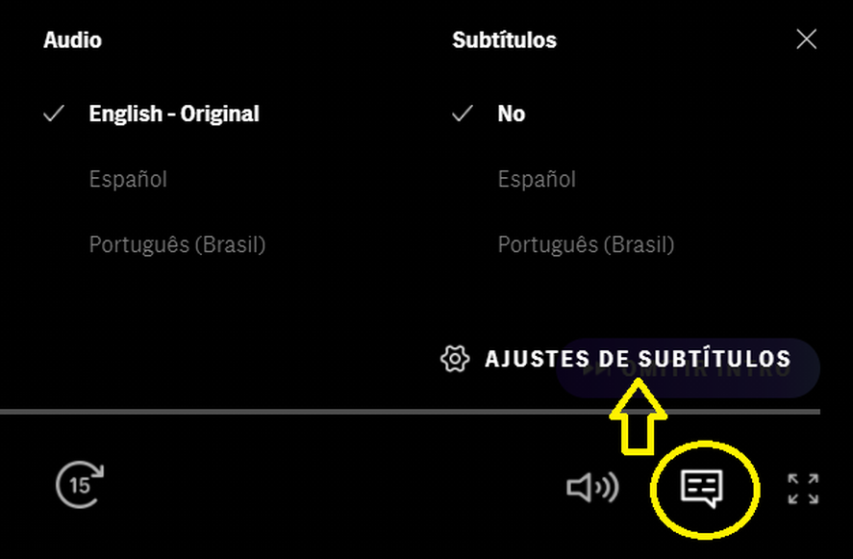This screenshot has height=559, width=853.
Task: Click the checkmark next to No subtitles
Action: 463,114
